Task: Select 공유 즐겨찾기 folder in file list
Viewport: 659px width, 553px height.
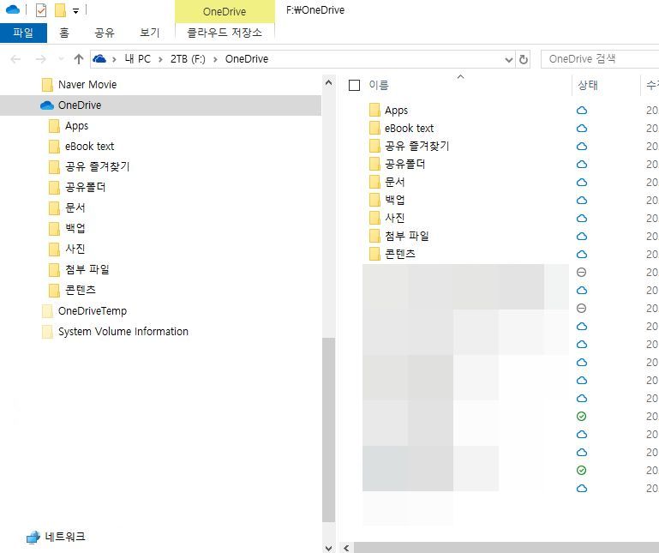Action: click(417, 147)
